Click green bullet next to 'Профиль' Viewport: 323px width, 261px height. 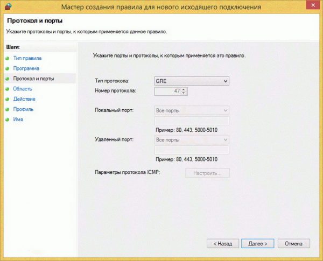click(8, 109)
